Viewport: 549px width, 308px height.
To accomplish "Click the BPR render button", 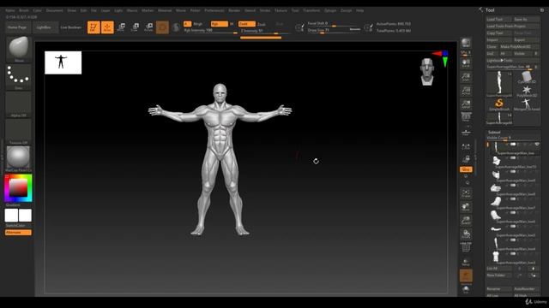I will click(466, 43).
